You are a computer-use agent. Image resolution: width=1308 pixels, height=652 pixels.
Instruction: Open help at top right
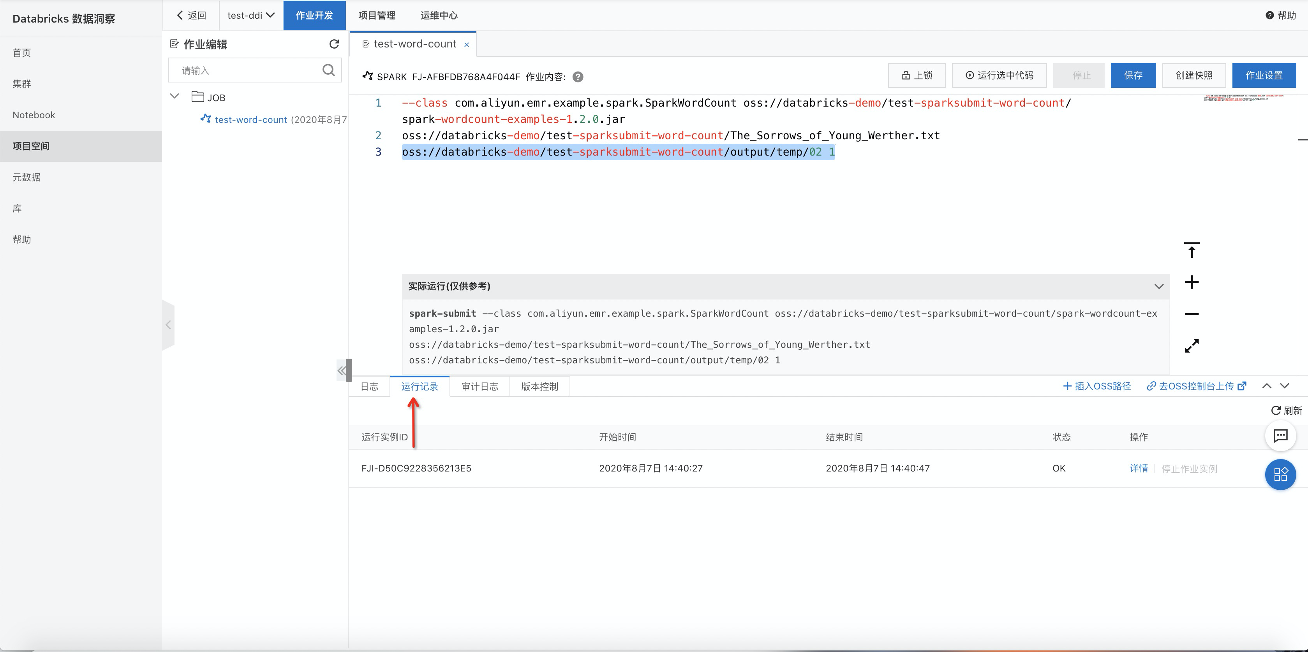click(x=1280, y=15)
